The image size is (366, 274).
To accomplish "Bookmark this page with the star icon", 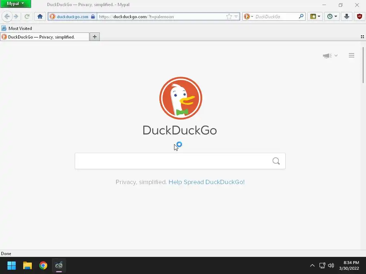I will coord(229,16).
